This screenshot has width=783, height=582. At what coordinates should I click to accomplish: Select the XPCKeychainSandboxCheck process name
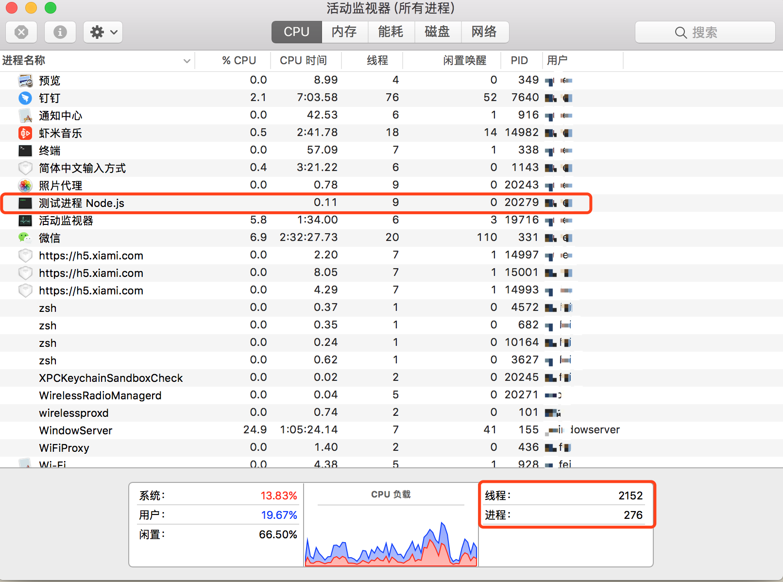(111, 378)
